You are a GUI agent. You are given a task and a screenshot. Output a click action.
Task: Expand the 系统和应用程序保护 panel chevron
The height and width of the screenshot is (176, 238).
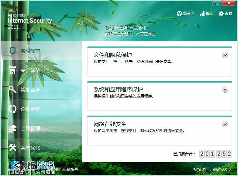(225, 90)
